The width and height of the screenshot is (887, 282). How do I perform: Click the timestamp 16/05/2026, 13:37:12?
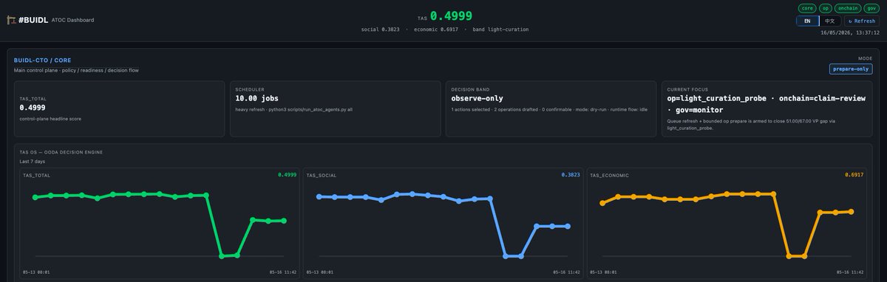tap(851, 32)
